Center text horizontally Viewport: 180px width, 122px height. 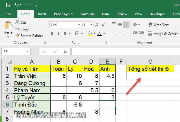[x=120, y=34]
